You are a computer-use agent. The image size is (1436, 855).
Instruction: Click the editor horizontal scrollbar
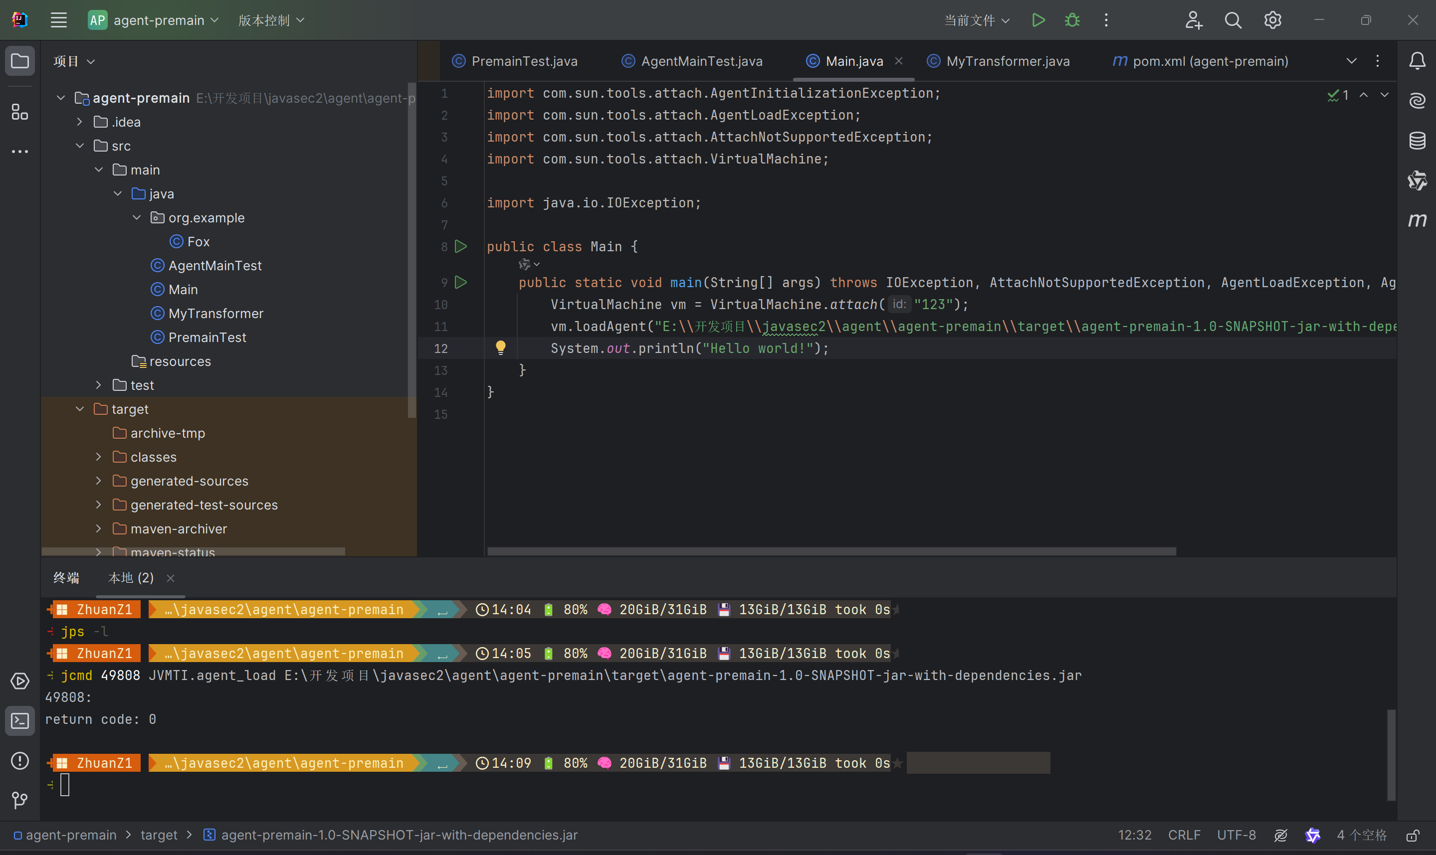tap(831, 551)
